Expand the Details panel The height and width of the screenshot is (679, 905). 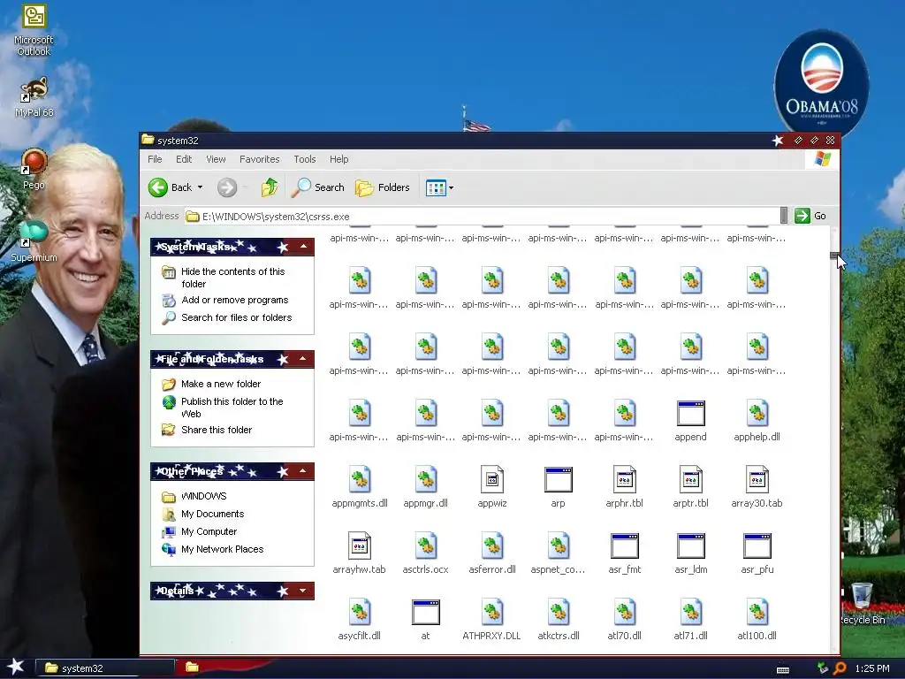point(303,590)
